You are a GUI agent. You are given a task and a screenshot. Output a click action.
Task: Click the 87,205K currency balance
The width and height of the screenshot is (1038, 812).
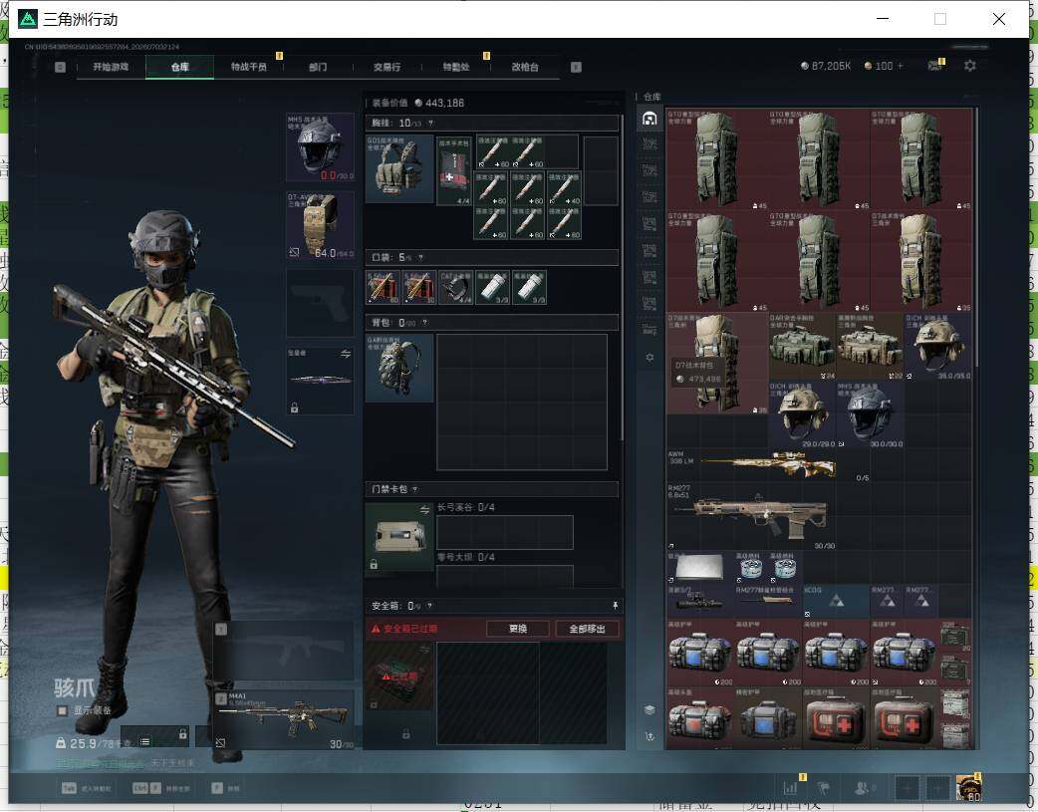pyautogui.click(x=826, y=66)
